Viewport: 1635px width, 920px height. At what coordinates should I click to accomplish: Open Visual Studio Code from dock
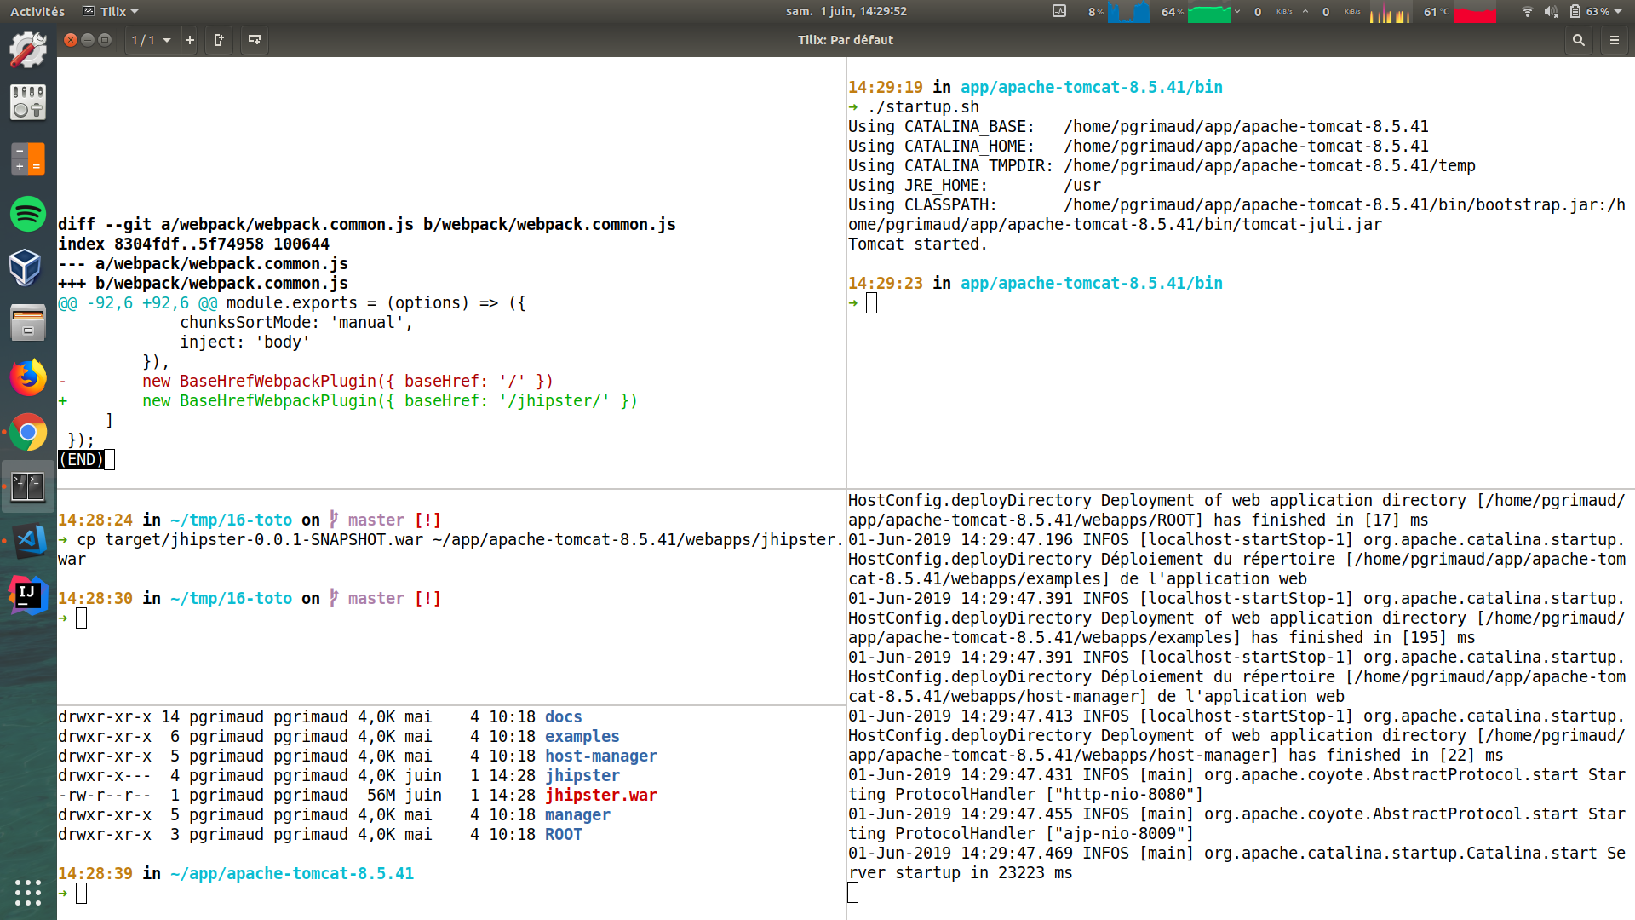coord(28,541)
